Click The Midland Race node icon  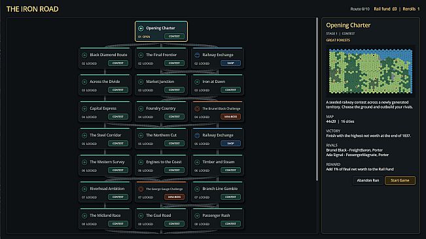click(x=84, y=215)
